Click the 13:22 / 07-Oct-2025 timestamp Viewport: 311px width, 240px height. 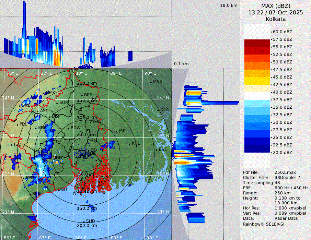click(x=276, y=12)
